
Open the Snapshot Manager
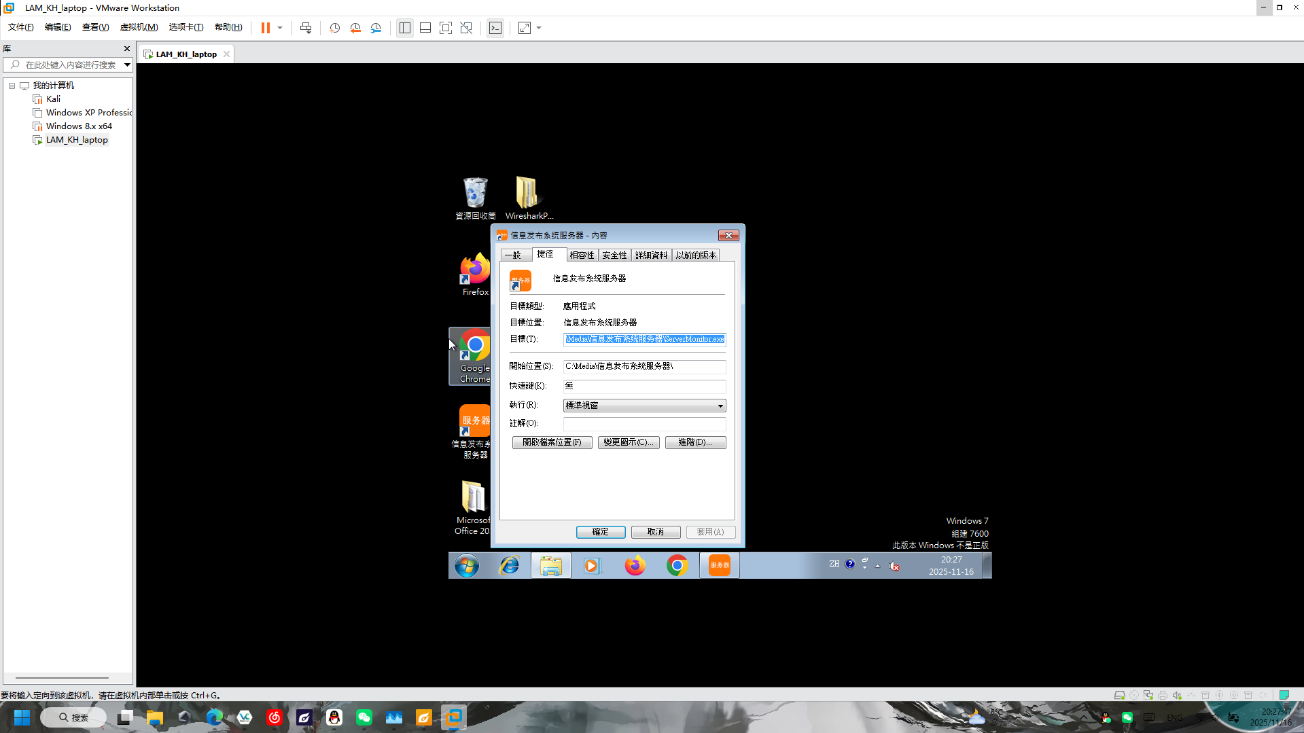[x=376, y=28]
